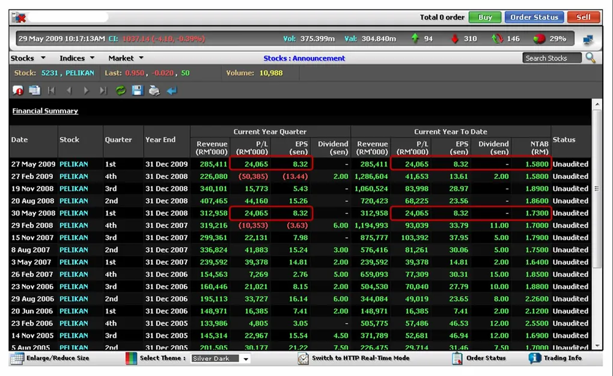Click the HTTP Real-Time Mode clock icon
The width and height of the screenshot is (613, 376).
303,359
